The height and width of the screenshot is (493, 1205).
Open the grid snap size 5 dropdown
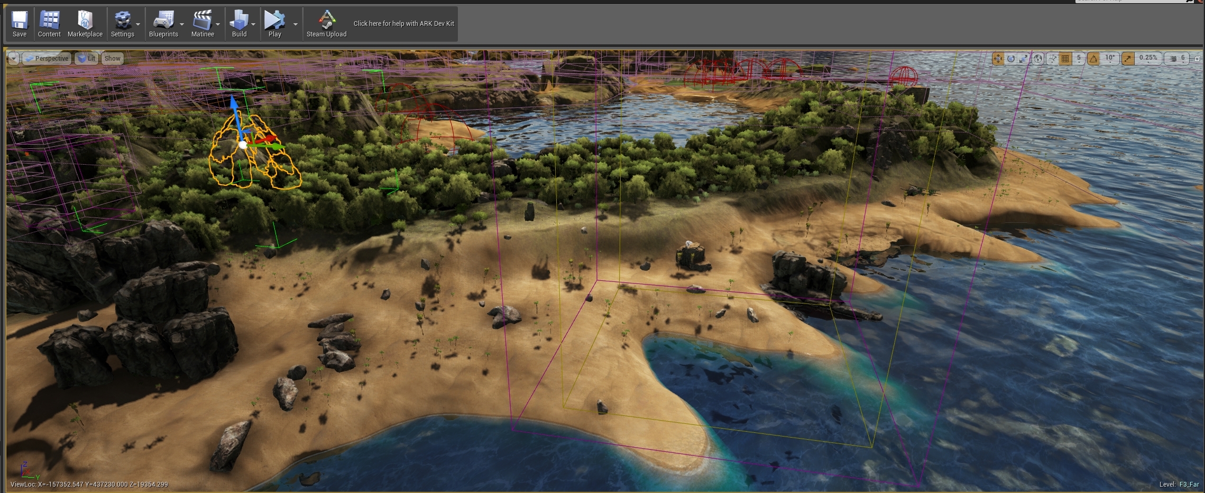1079,59
